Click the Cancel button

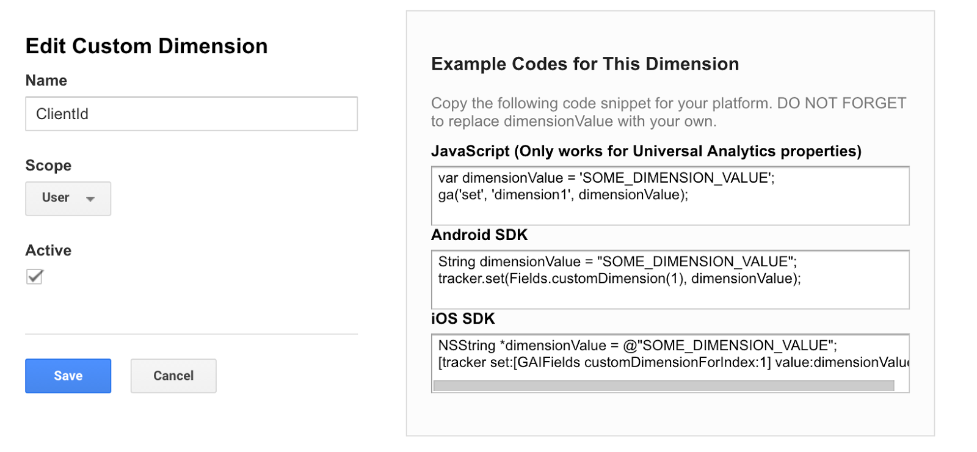(173, 376)
